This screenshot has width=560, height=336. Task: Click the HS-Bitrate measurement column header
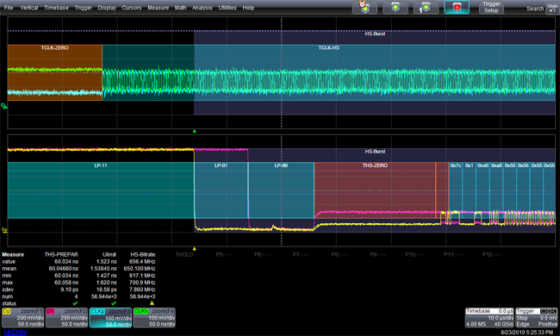click(143, 255)
